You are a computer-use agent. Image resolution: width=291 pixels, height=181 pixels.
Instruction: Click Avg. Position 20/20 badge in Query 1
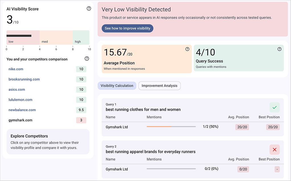click(242, 127)
